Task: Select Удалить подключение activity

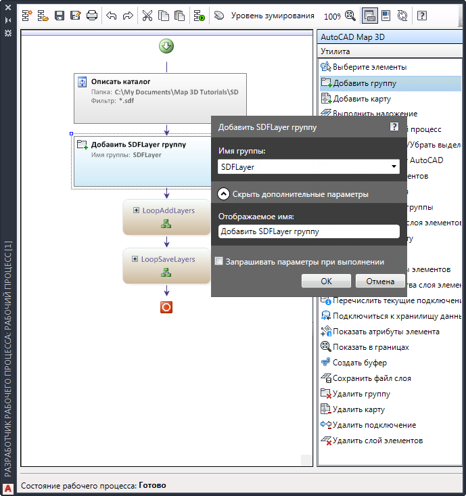Action: [369, 425]
